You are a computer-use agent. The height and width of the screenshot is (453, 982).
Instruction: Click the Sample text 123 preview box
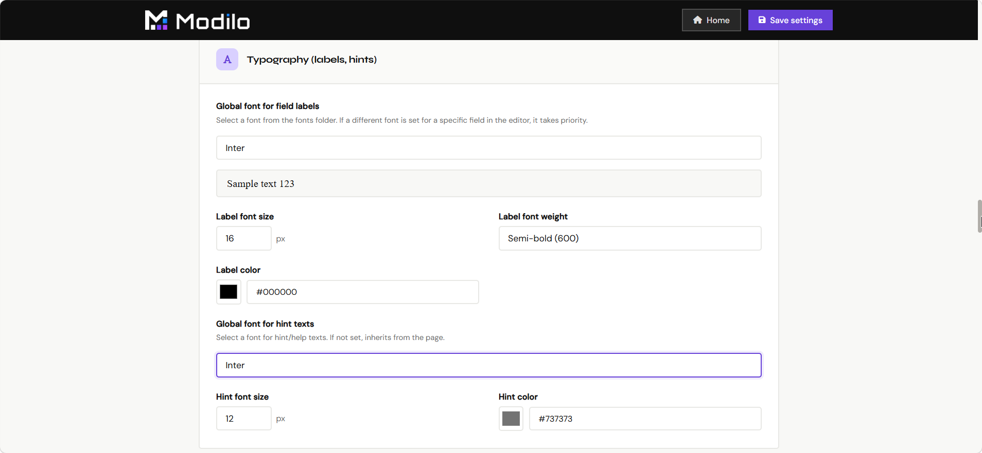click(x=488, y=183)
